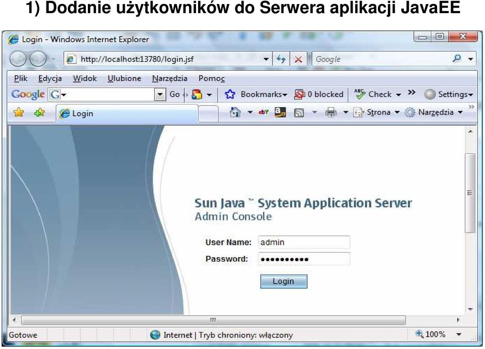Click the Login button on the form

(x=283, y=281)
